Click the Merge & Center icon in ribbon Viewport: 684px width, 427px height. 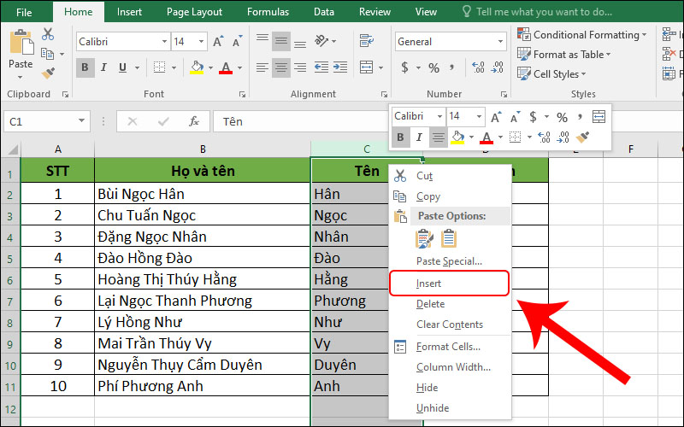point(367,67)
